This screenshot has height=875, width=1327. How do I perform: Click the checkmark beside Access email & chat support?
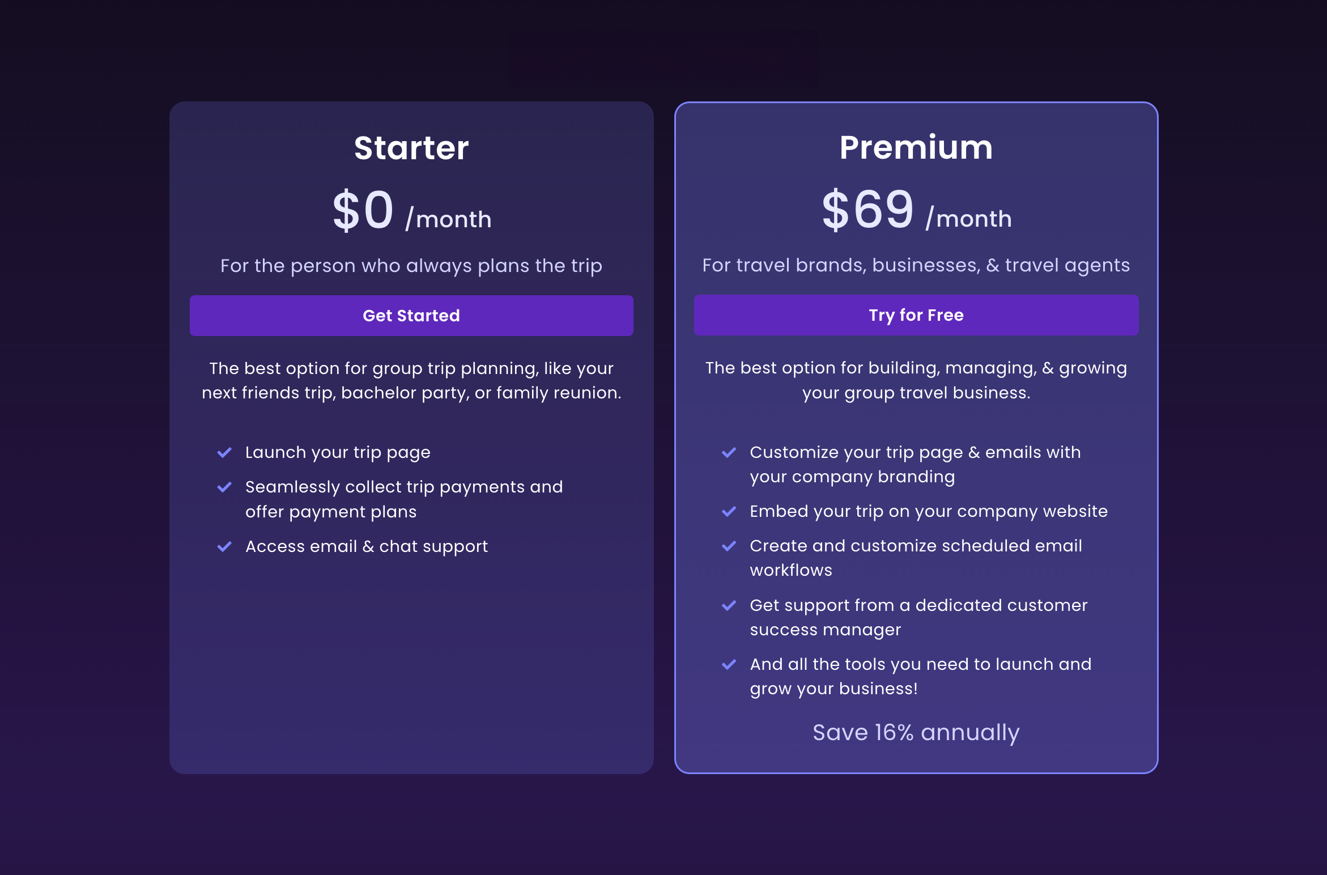[x=224, y=546]
